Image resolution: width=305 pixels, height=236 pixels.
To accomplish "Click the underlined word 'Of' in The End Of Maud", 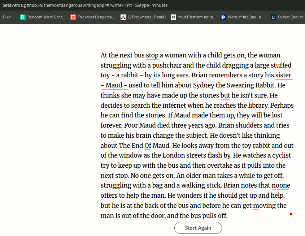I will [x=148, y=146].
